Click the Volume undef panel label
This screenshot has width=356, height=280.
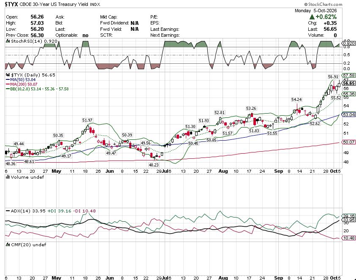tap(27, 177)
